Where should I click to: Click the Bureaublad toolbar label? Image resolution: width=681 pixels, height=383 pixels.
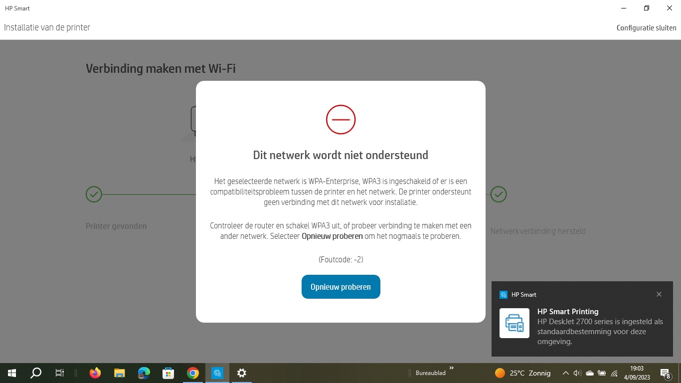coord(431,373)
